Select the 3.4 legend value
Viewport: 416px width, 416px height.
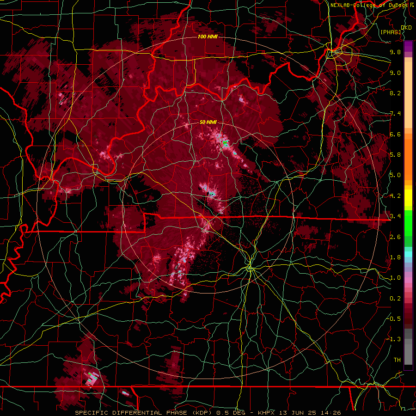(395, 216)
